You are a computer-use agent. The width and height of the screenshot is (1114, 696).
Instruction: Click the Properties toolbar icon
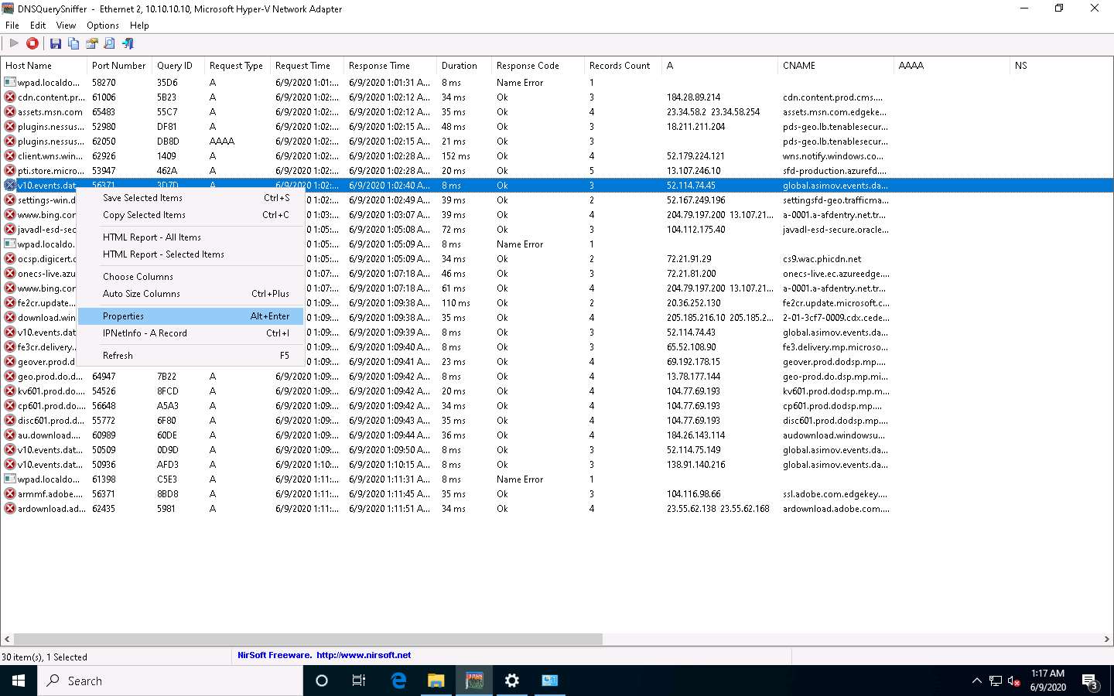[x=91, y=43]
